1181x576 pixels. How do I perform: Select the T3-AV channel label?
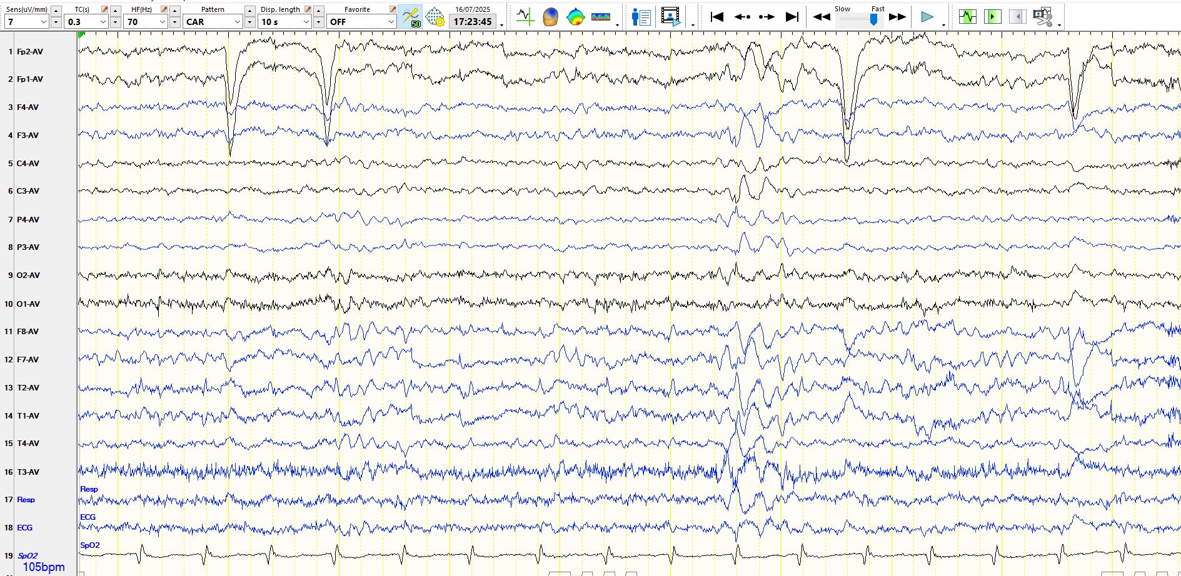[28, 472]
